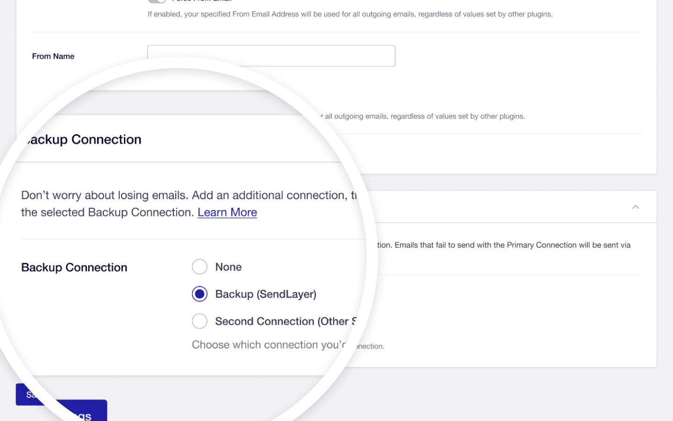The width and height of the screenshot is (673, 421).
Task: Toggle the Force From Email switch
Action: coord(157,1)
